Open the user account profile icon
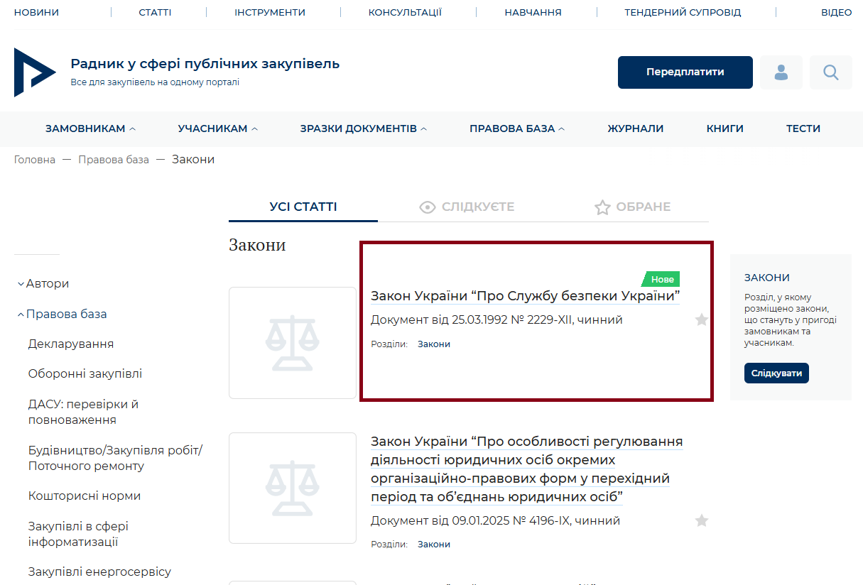This screenshot has height=585, width=863. pos(781,72)
